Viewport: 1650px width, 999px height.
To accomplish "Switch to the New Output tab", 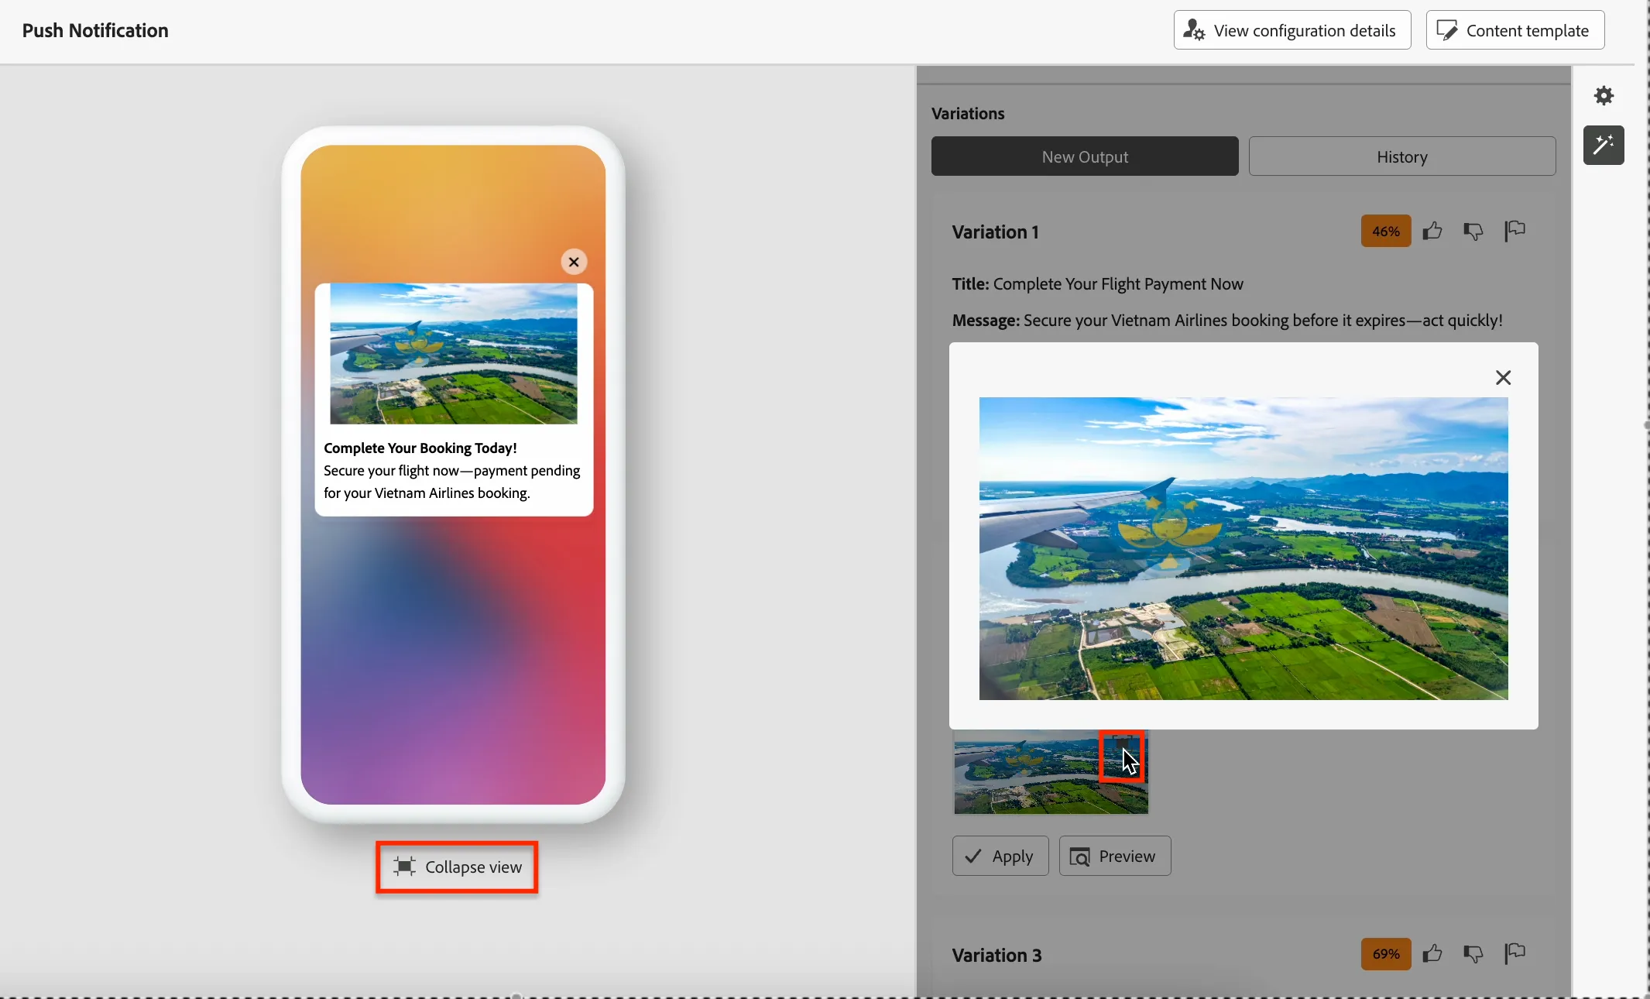I will pos(1085,156).
